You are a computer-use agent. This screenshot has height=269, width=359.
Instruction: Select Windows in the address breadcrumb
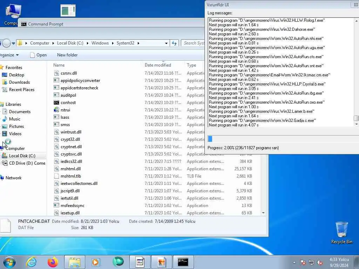click(100, 43)
